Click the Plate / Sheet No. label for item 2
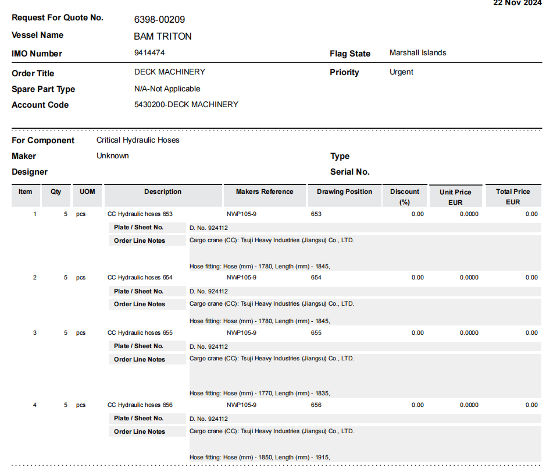This screenshot has width=546, height=471. pyautogui.click(x=138, y=291)
